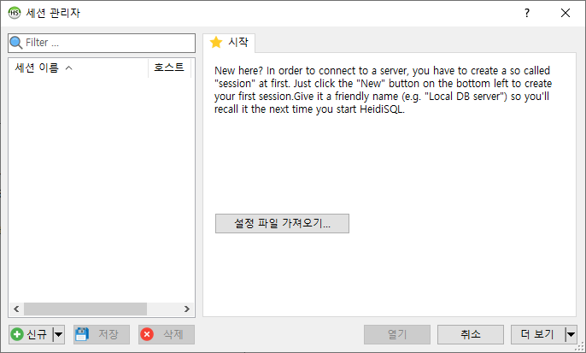Screen dimensions: 586x353
Task: Click the magnifier icon in the Filter box
Action: (16, 42)
